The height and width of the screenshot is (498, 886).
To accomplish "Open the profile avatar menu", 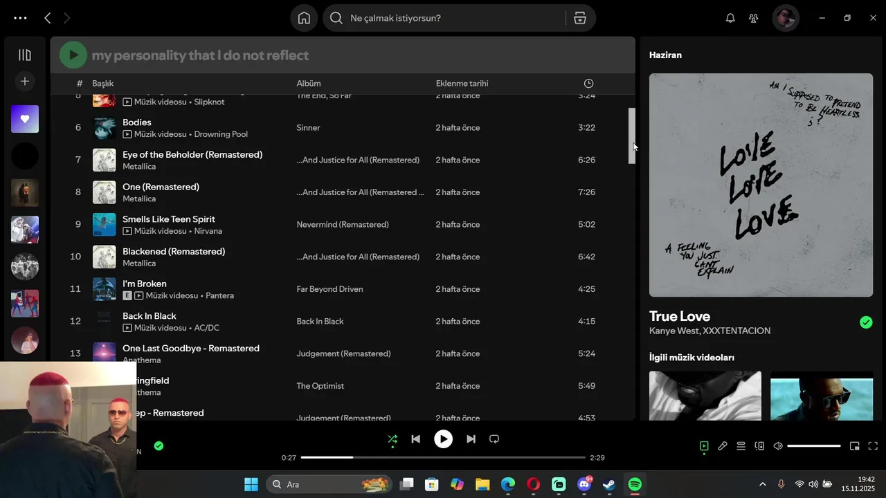I will 786,18.
